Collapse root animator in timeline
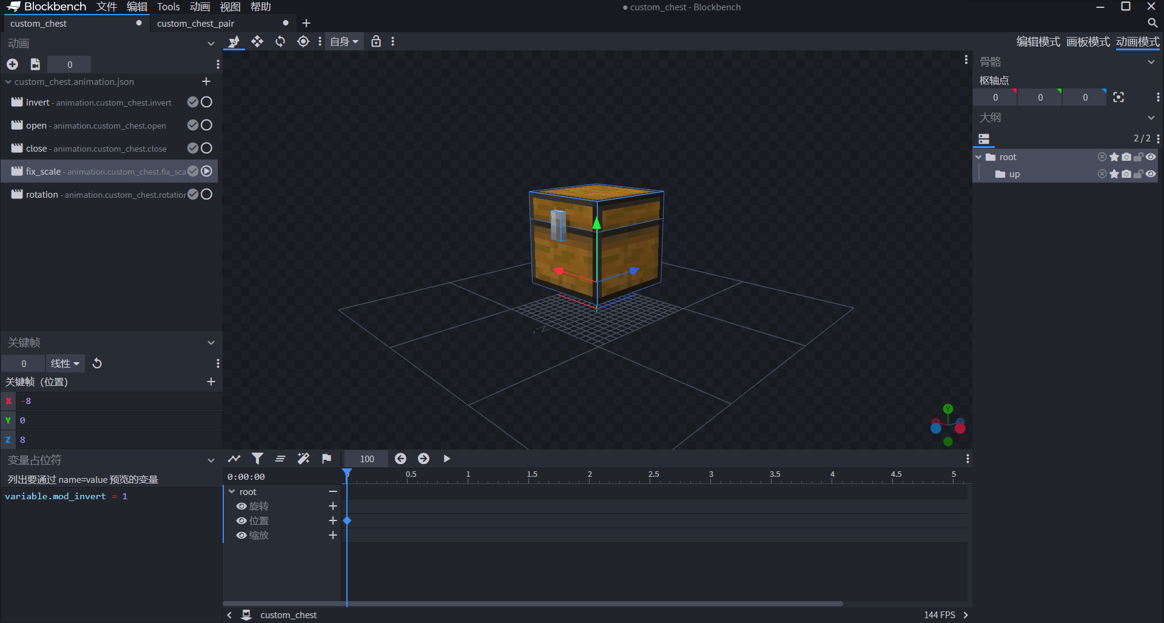 pos(232,491)
